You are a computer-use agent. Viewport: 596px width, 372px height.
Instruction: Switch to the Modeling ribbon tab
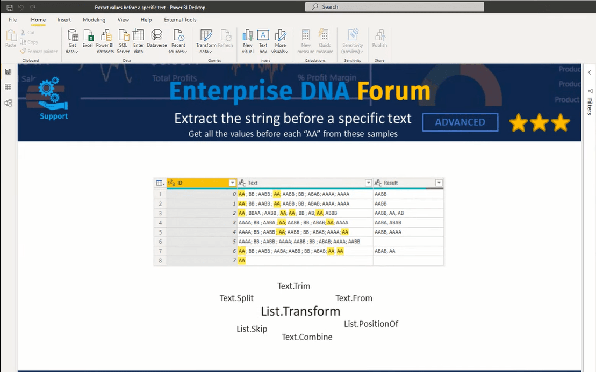(x=94, y=20)
